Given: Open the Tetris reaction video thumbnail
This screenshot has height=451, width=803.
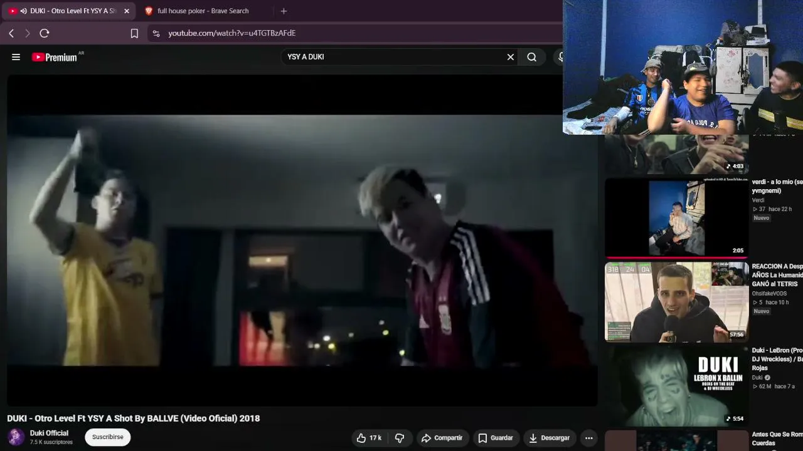Looking at the screenshot, I should click(676, 302).
